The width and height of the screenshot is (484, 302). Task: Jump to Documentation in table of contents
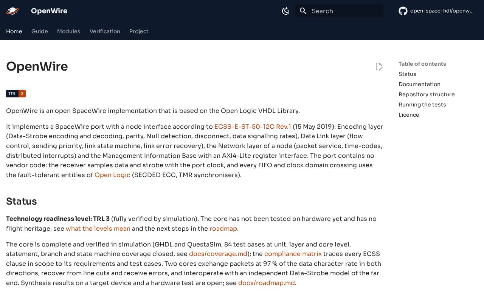(x=419, y=84)
